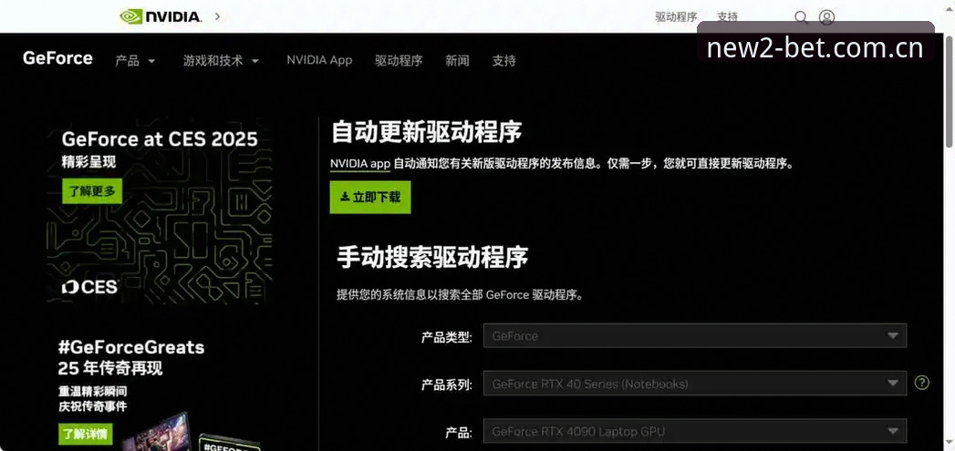The height and width of the screenshot is (451, 955).
Task: Click the 手动搜索驱动程序 heading
Action: (x=432, y=258)
